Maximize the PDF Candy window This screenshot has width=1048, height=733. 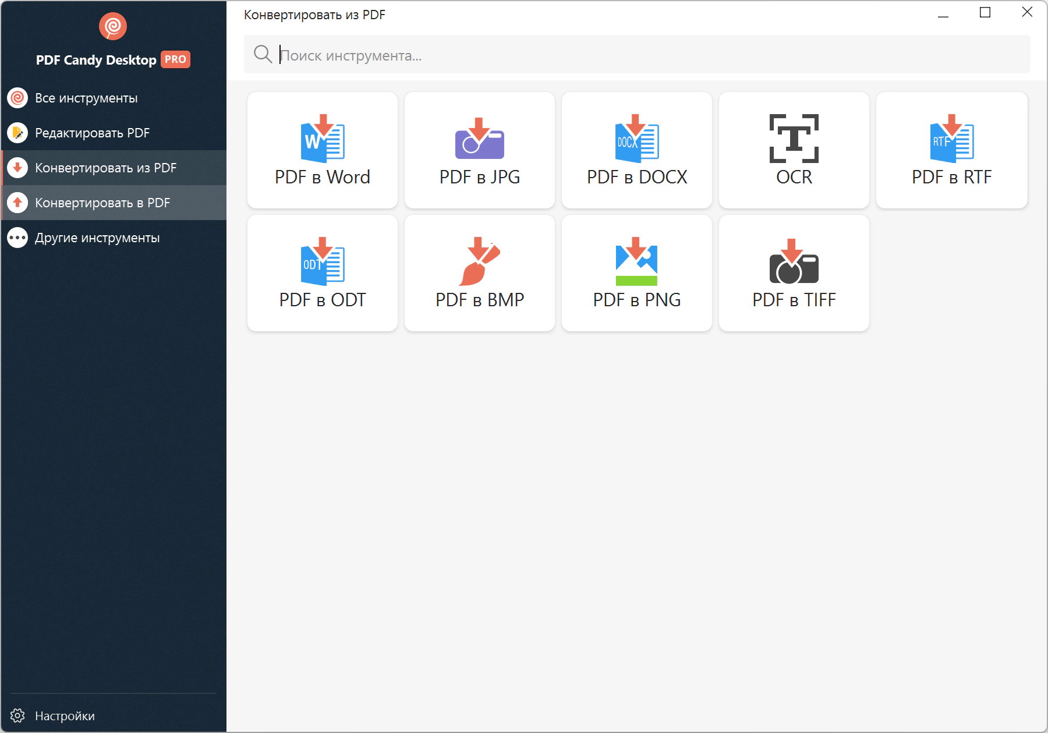985,13
